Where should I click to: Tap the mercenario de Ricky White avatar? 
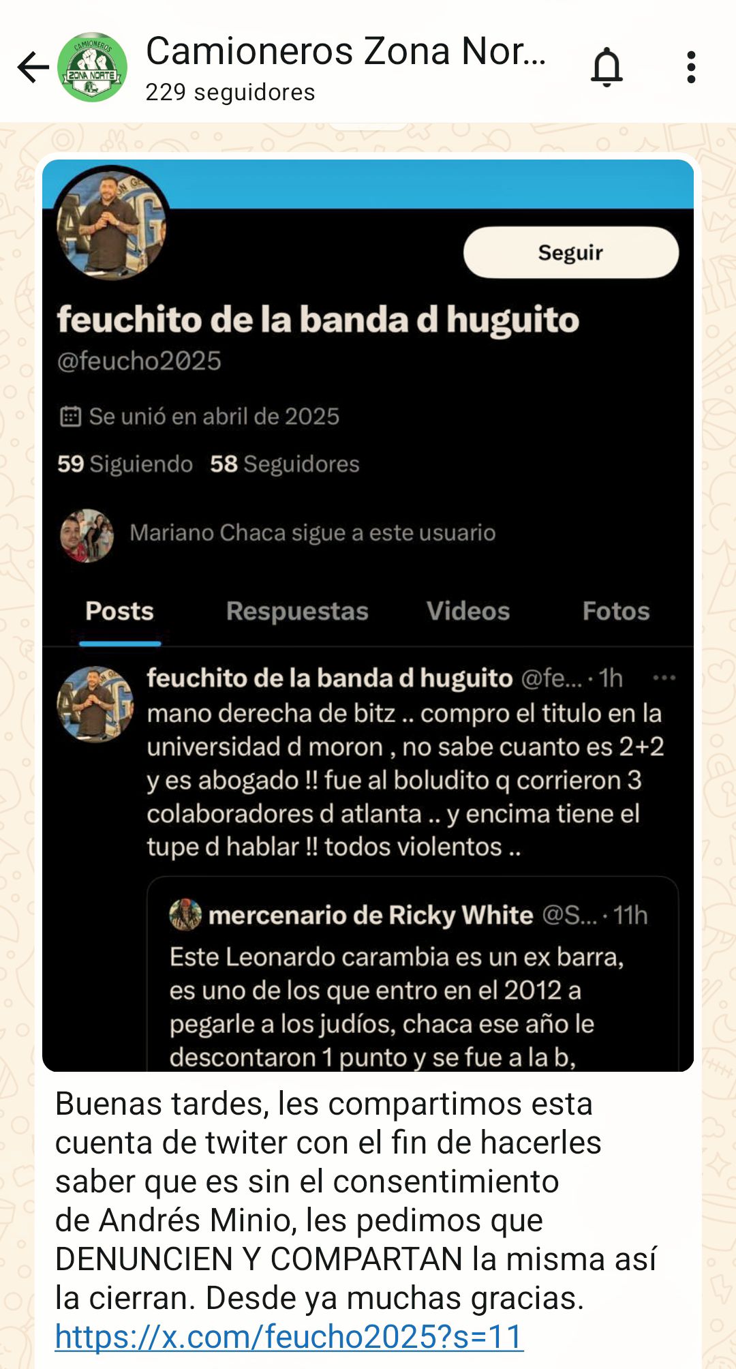coord(185,914)
